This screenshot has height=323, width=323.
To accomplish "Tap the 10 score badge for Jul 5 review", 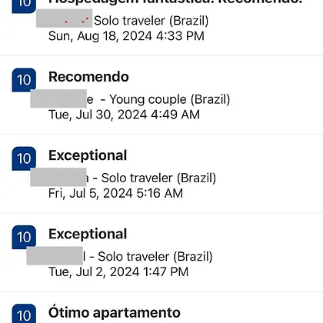I will click(x=24, y=158).
